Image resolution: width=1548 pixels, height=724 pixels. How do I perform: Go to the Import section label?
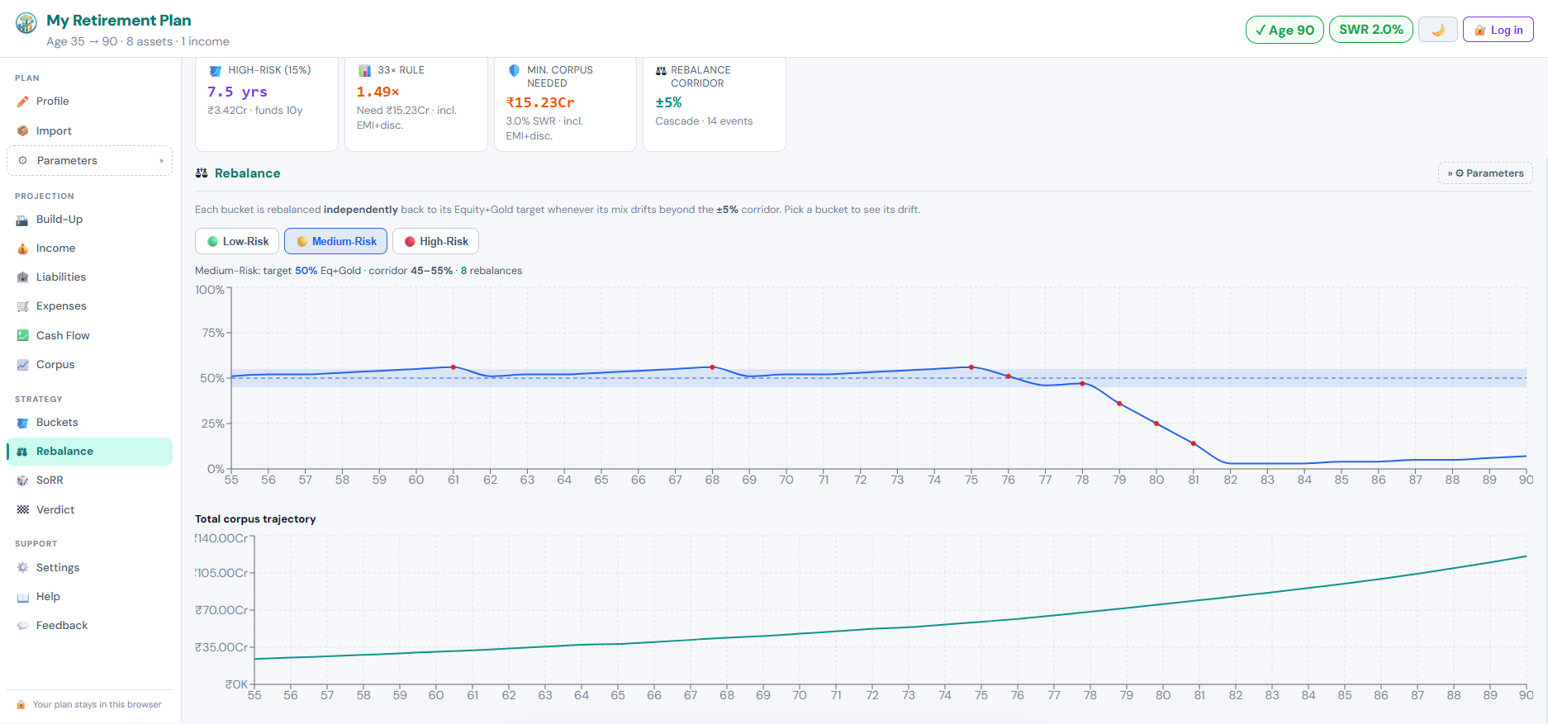coord(54,131)
